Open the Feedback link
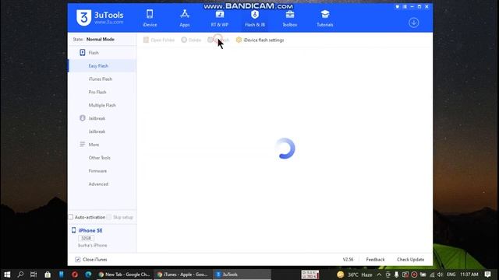499x280 pixels. 375,259
